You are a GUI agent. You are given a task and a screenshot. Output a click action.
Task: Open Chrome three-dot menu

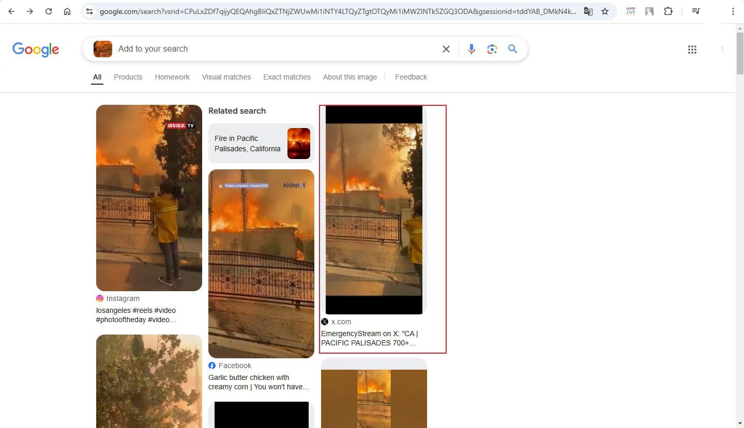[733, 11]
